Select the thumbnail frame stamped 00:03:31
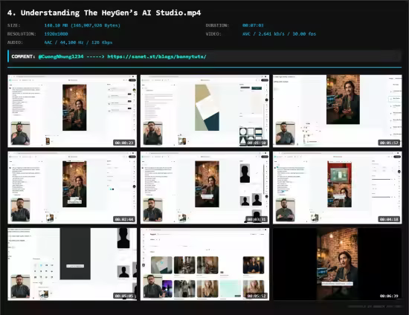Screen dimensions: 409x315 (x=204, y=188)
